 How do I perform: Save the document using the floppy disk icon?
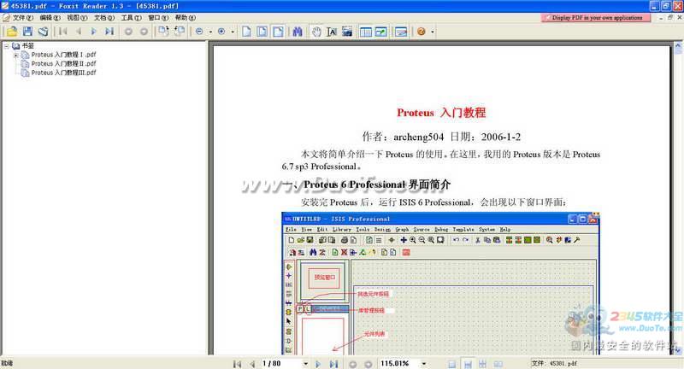pyautogui.click(x=27, y=32)
